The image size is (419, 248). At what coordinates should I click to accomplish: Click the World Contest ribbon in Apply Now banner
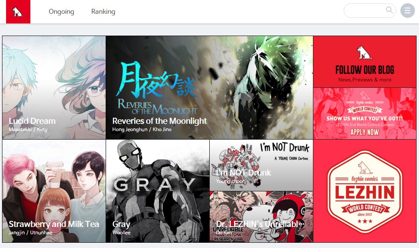(x=365, y=110)
